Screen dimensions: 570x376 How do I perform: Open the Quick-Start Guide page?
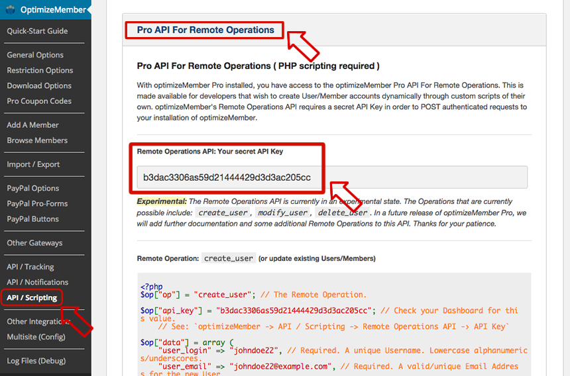[x=37, y=31]
